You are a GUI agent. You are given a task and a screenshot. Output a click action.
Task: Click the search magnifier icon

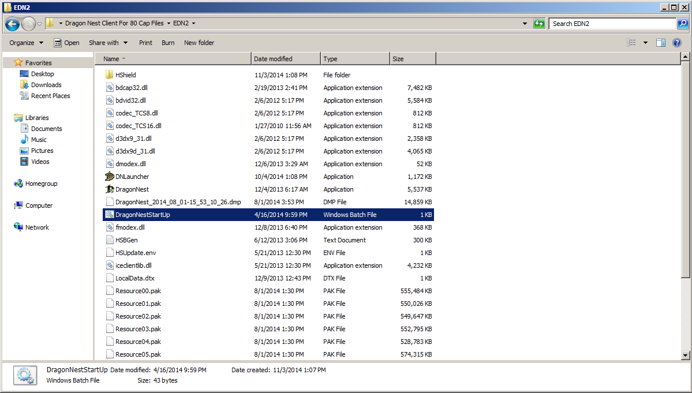click(x=683, y=24)
